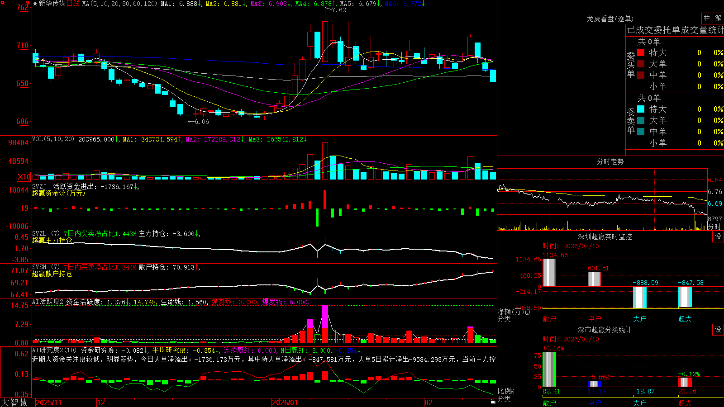Click the 委卖单 section label
This screenshot has width=724, height=407.
point(631,121)
